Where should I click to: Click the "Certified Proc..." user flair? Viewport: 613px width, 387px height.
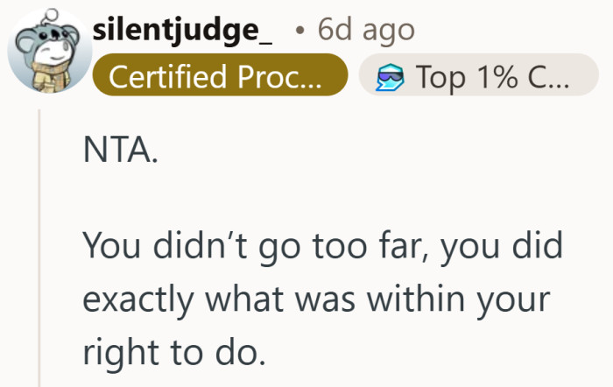click(220, 78)
